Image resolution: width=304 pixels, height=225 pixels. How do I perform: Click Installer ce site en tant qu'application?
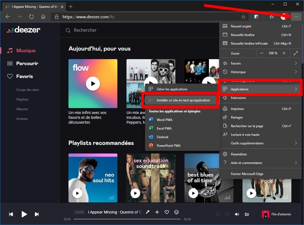(x=180, y=100)
